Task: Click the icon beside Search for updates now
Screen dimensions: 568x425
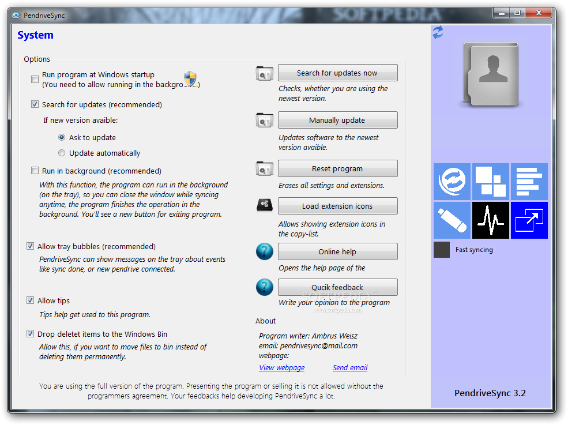Action: pos(265,73)
